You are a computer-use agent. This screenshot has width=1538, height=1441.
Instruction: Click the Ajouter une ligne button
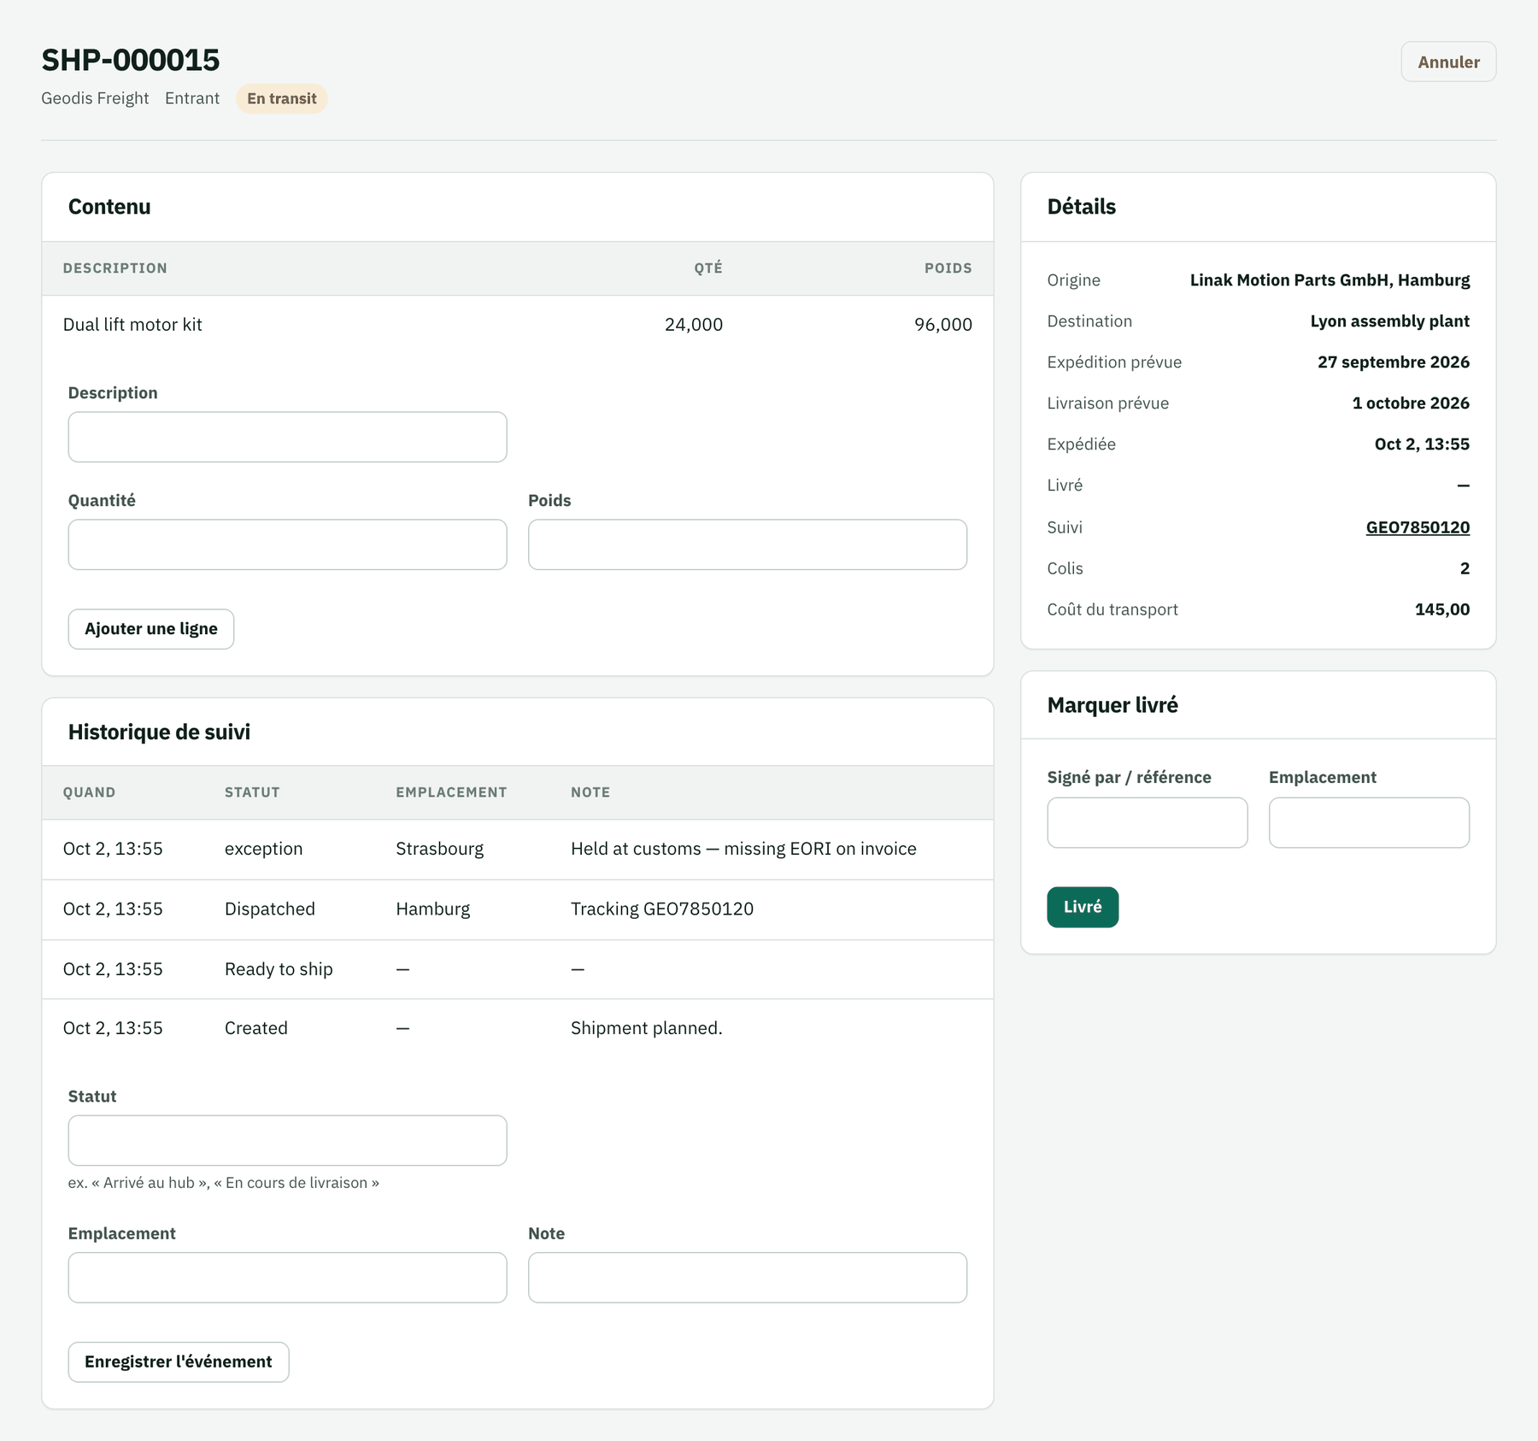tap(151, 629)
